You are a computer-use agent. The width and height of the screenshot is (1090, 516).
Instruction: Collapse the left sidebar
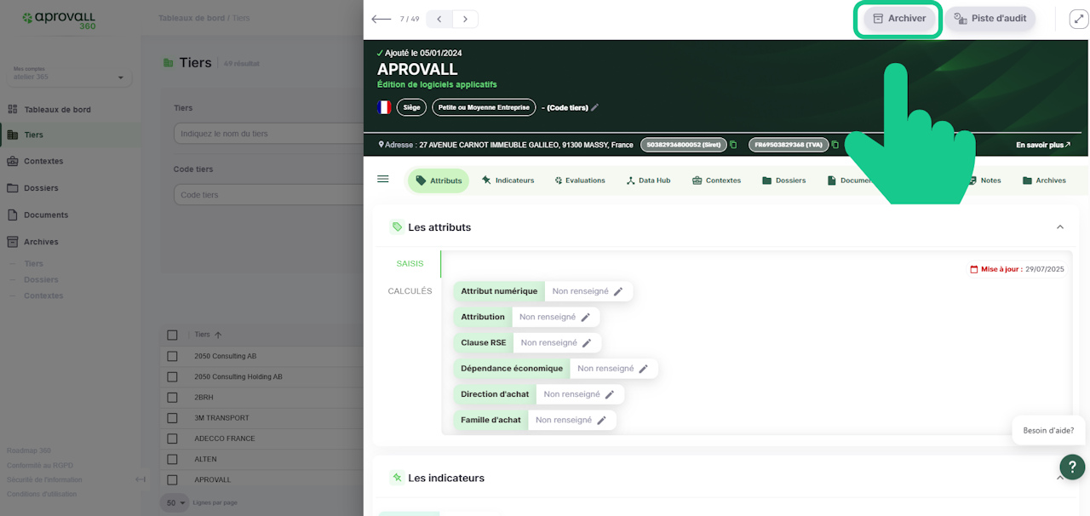click(141, 479)
